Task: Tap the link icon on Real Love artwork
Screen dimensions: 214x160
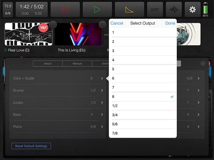Action: coord(53,25)
